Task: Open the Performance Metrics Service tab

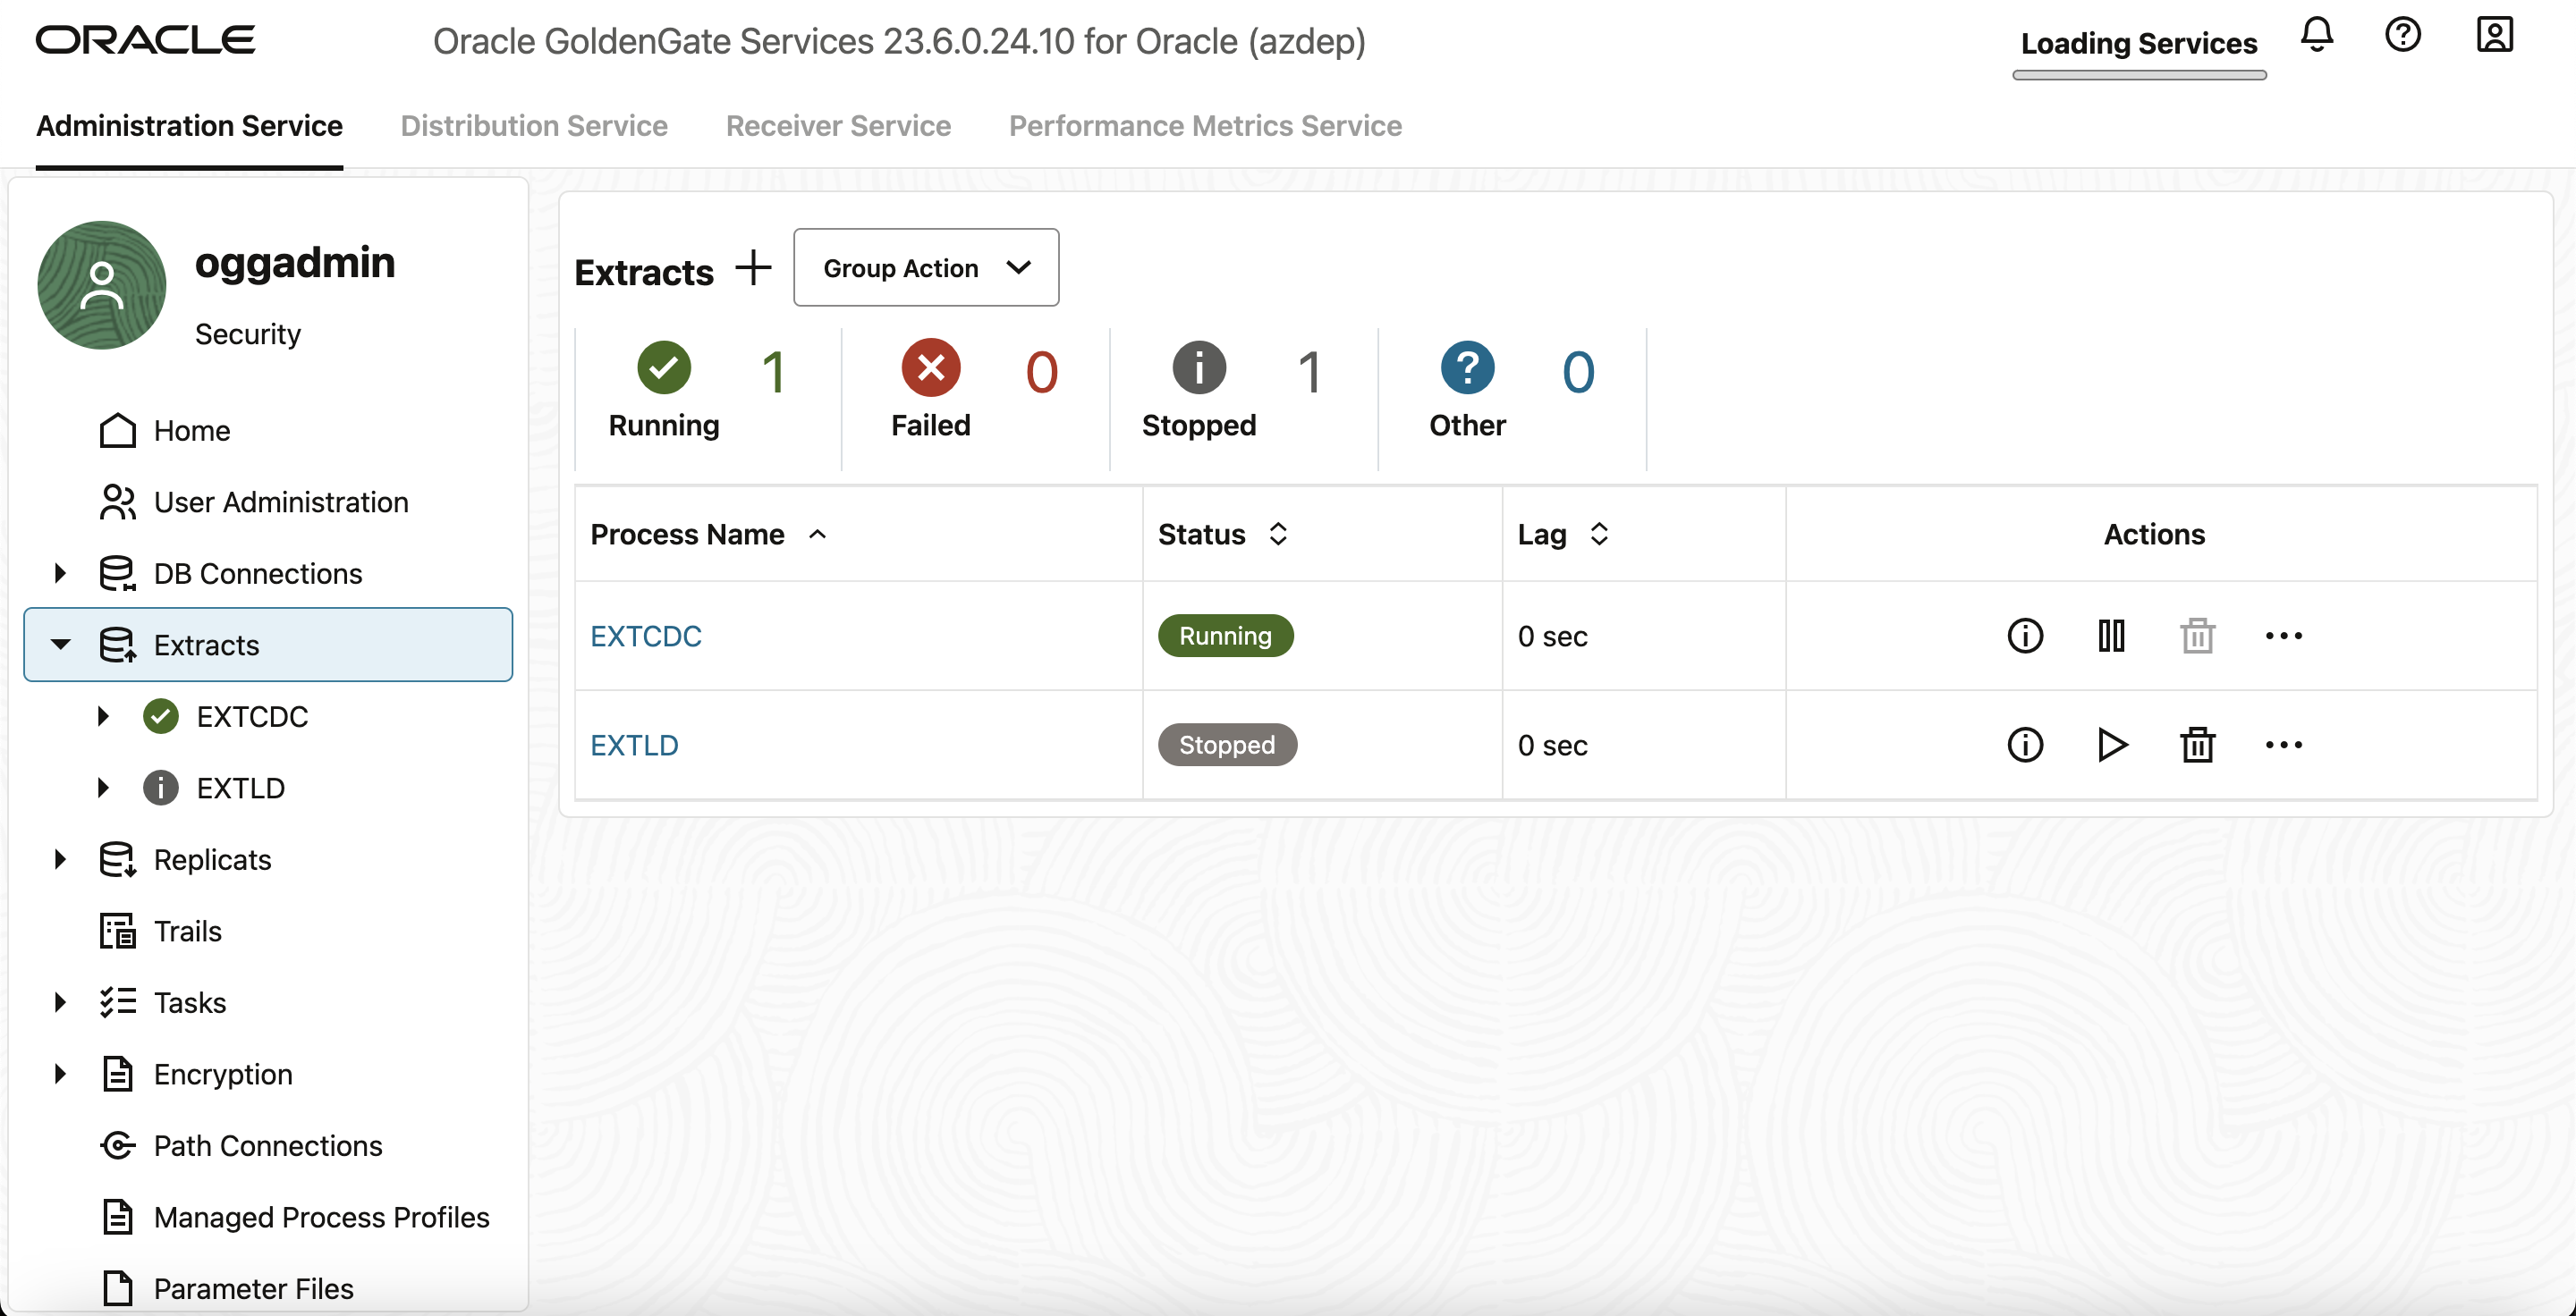Action: coord(1204,126)
